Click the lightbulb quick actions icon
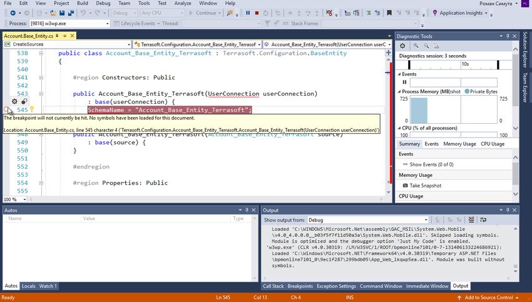The image size is (532, 302). 32,109
